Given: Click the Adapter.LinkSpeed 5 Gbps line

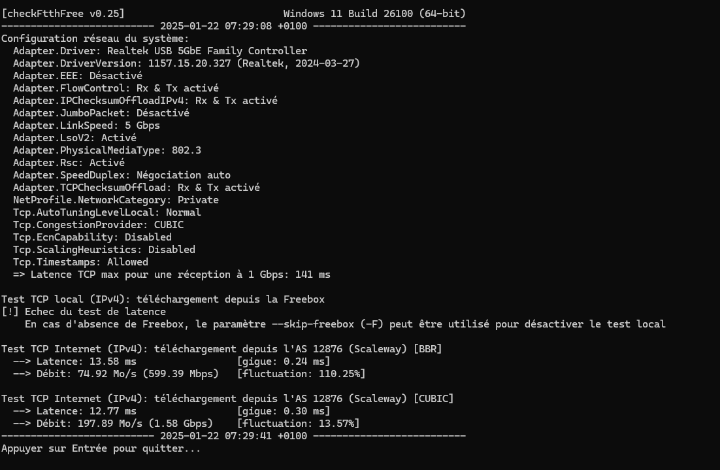Looking at the screenshot, I should [86, 126].
